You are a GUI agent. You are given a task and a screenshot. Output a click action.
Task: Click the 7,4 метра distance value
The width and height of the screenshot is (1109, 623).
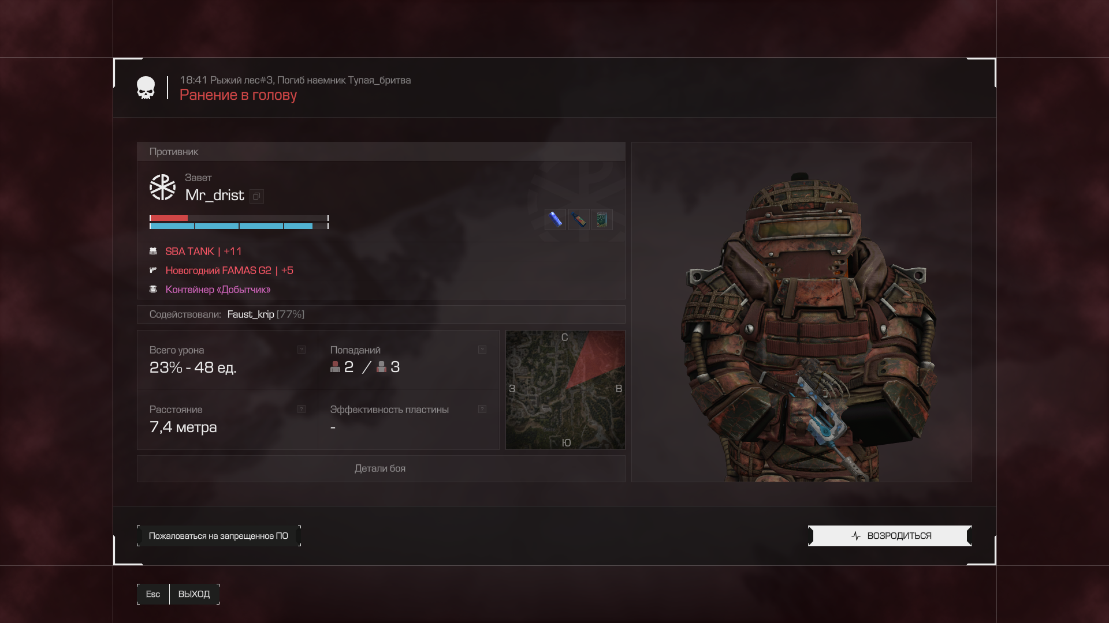pyautogui.click(x=183, y=427)
